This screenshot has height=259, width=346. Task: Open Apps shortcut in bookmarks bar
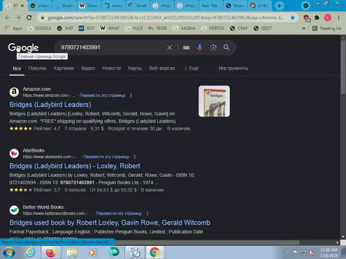(x=14, y=28)
